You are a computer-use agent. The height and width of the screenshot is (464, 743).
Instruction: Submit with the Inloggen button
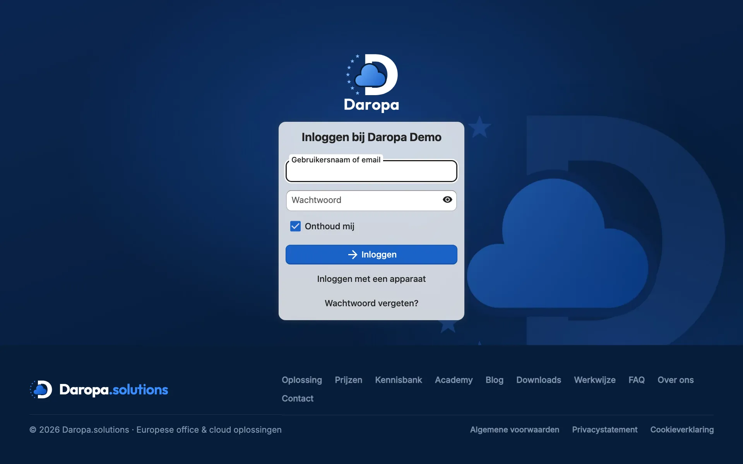coord(371,254)
